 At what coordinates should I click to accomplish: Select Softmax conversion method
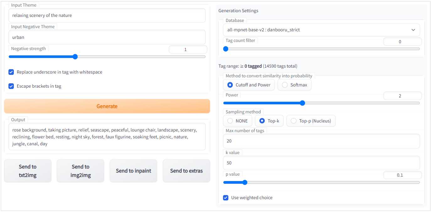(x=285, y=85)
